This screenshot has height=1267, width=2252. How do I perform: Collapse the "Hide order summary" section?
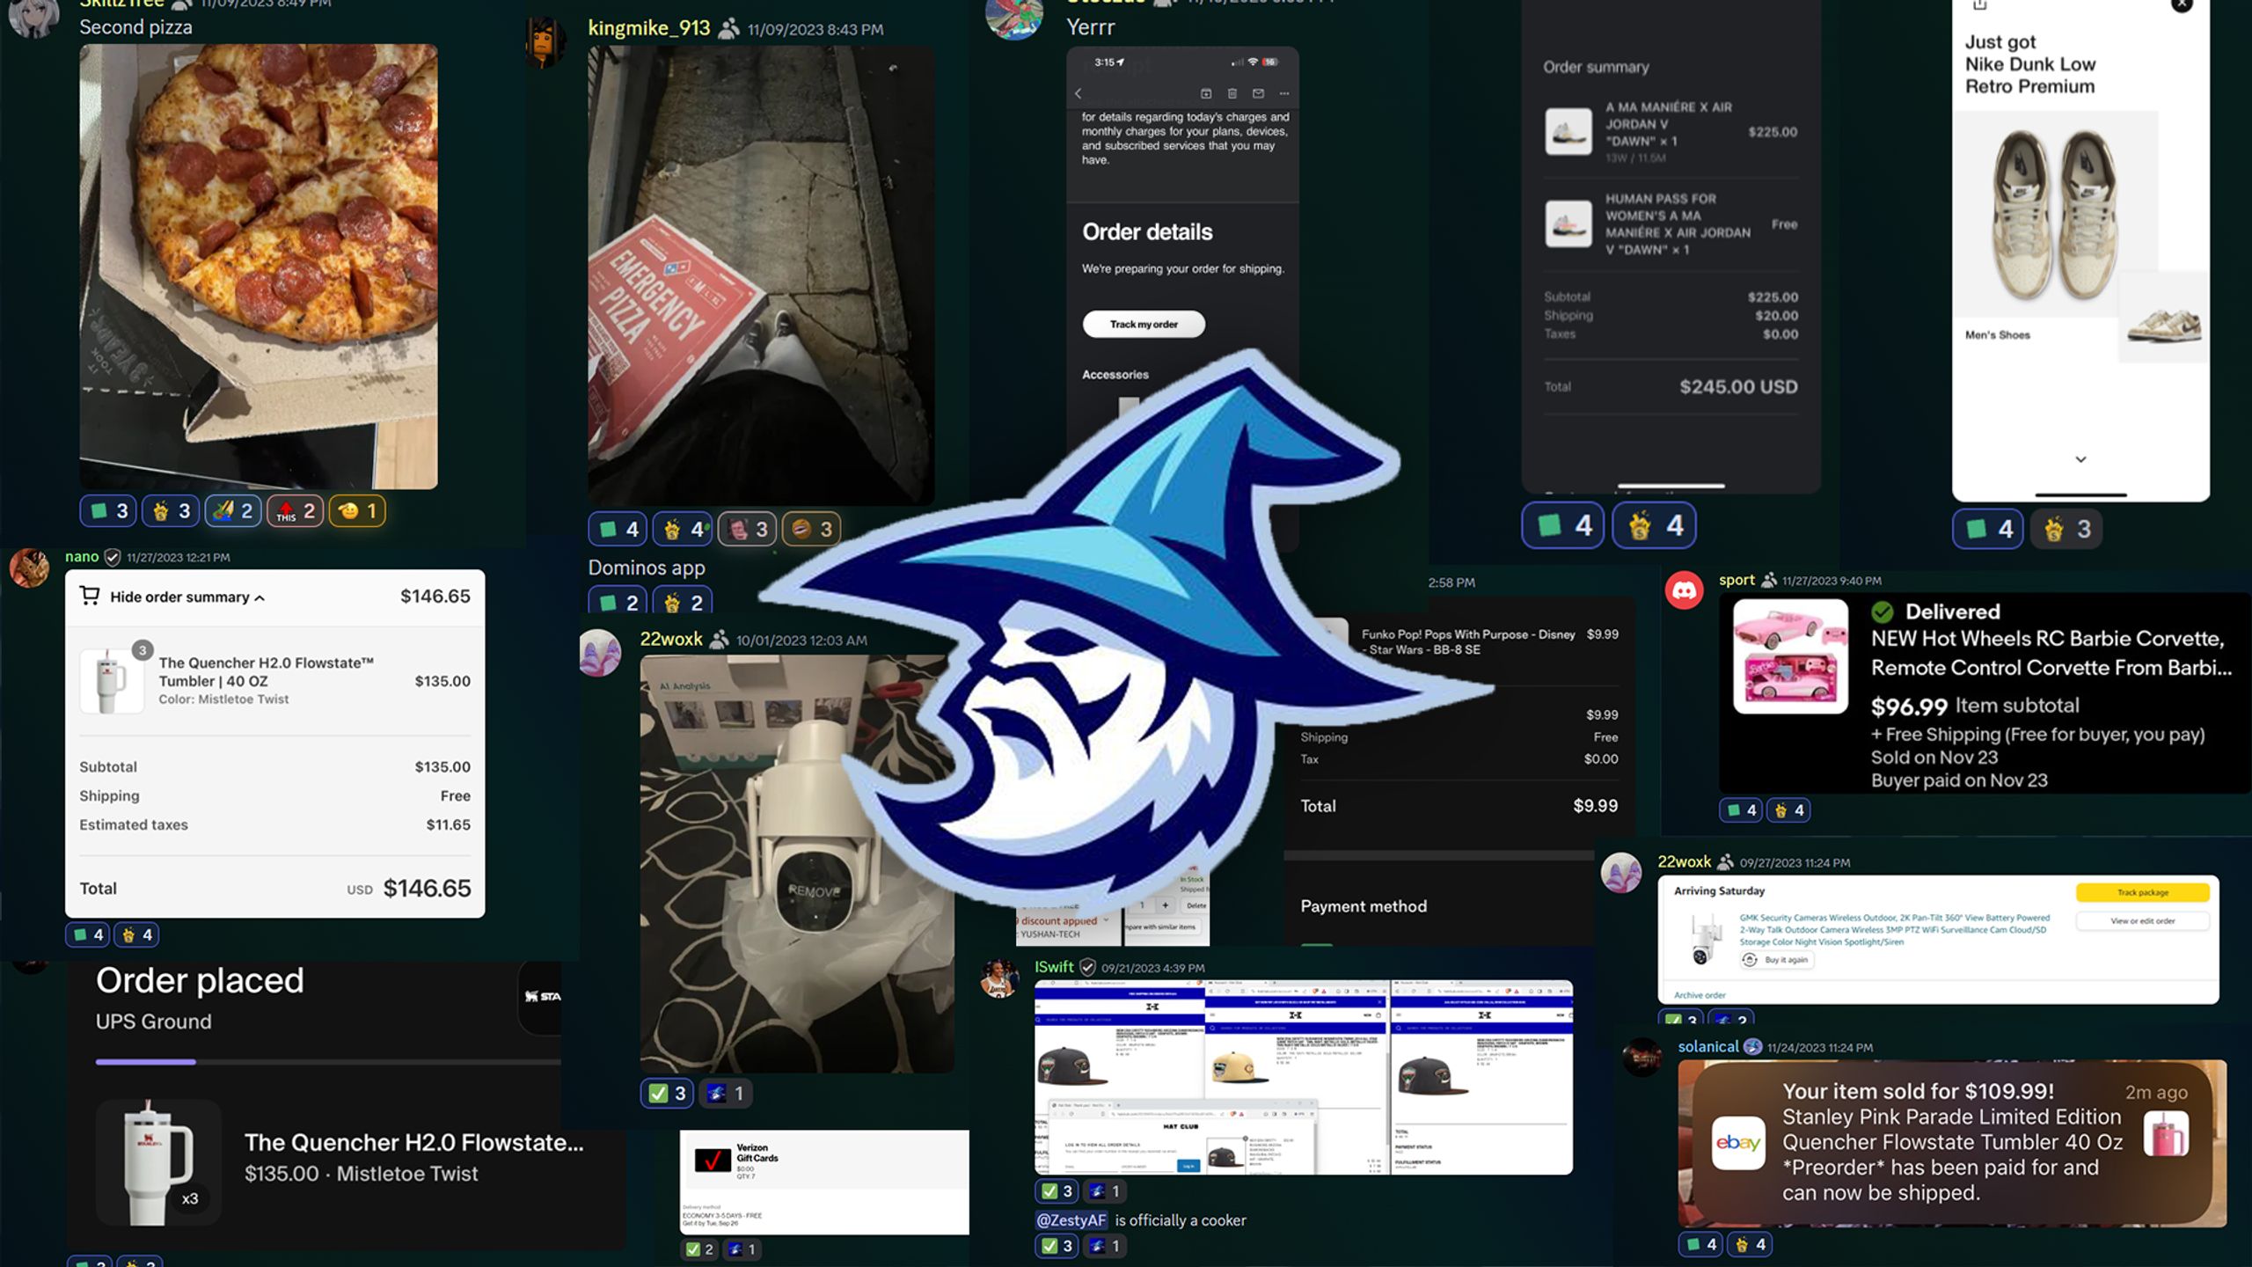pyautogui.click(x=186, y=597)
